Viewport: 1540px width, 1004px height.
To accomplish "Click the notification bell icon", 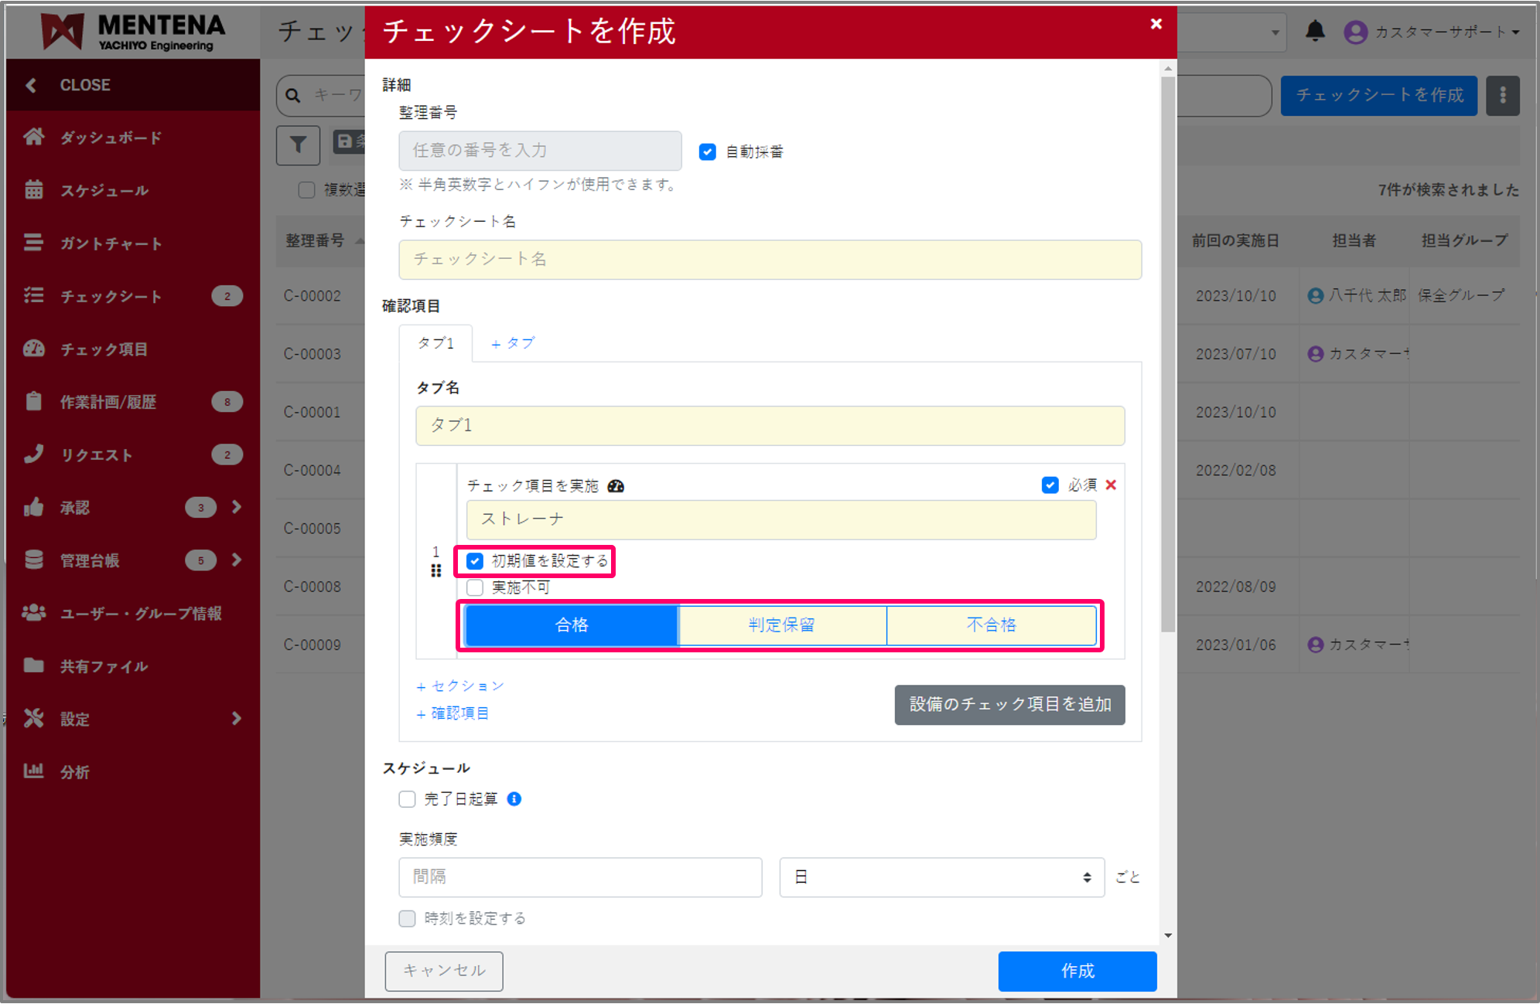I will point(1315,32).
